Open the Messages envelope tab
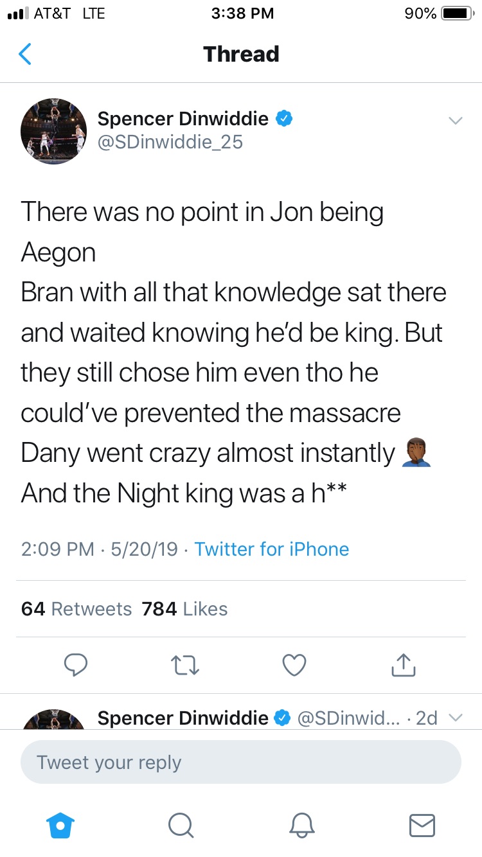 coord(422,825)
